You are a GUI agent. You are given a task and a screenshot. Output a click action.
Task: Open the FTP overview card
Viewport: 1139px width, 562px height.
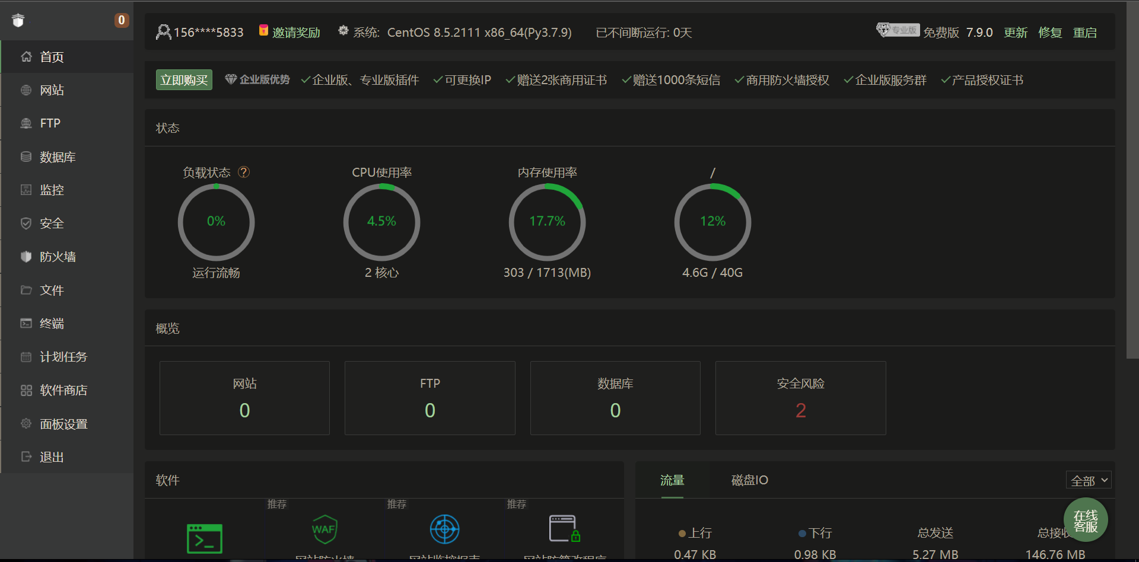coord(430,398)
